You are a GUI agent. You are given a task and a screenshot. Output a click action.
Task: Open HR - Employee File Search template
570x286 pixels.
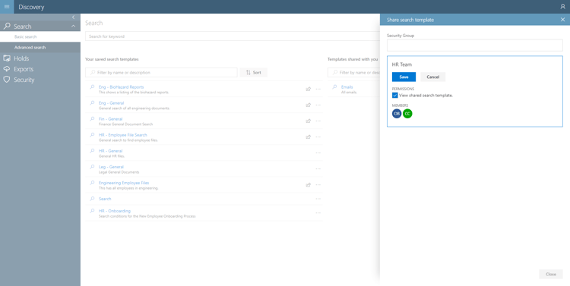pos(123,134)
